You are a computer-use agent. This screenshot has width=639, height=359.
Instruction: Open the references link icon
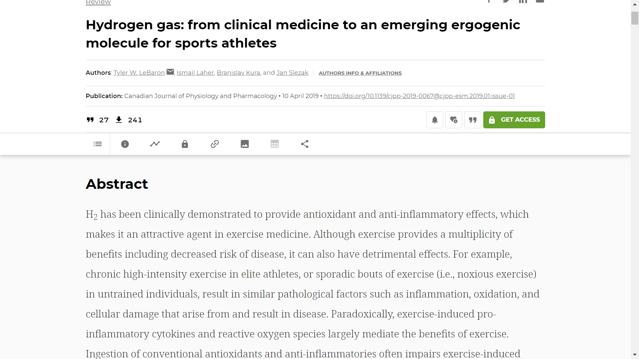pos(215,144)
